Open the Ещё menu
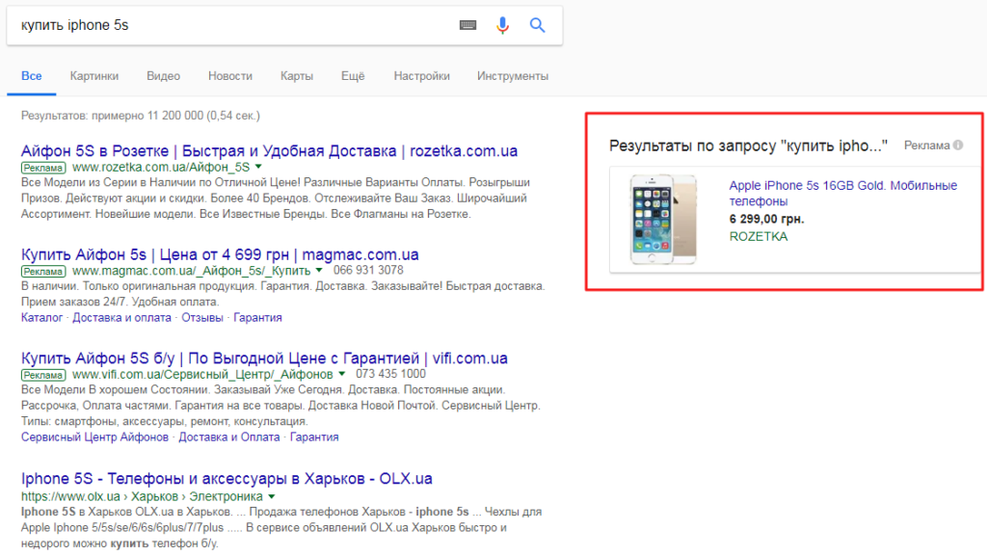The height and width of the screenshot is (556, 987). 353,76
